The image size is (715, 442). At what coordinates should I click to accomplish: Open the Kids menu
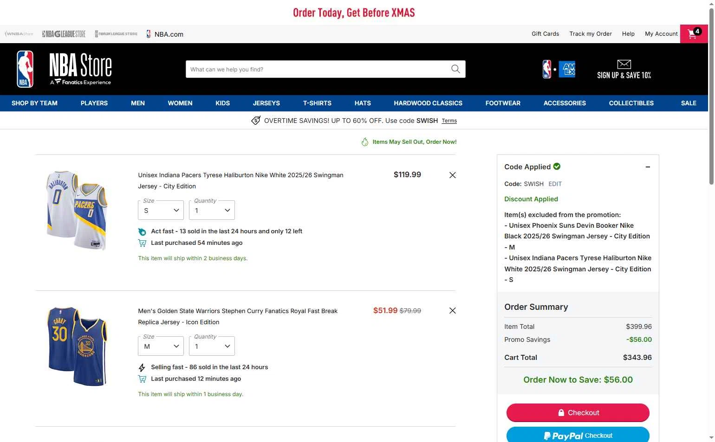(x=222, y=103)
